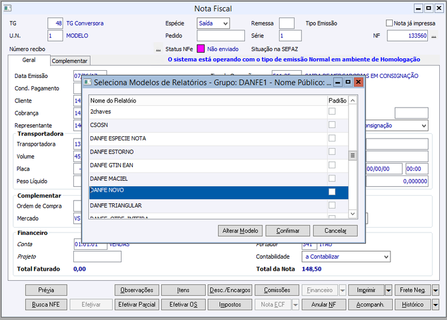The width and height of the screenshot is (447, 320).
Task: Switch to the Complementar tab
Action: (x=70, y=61)
